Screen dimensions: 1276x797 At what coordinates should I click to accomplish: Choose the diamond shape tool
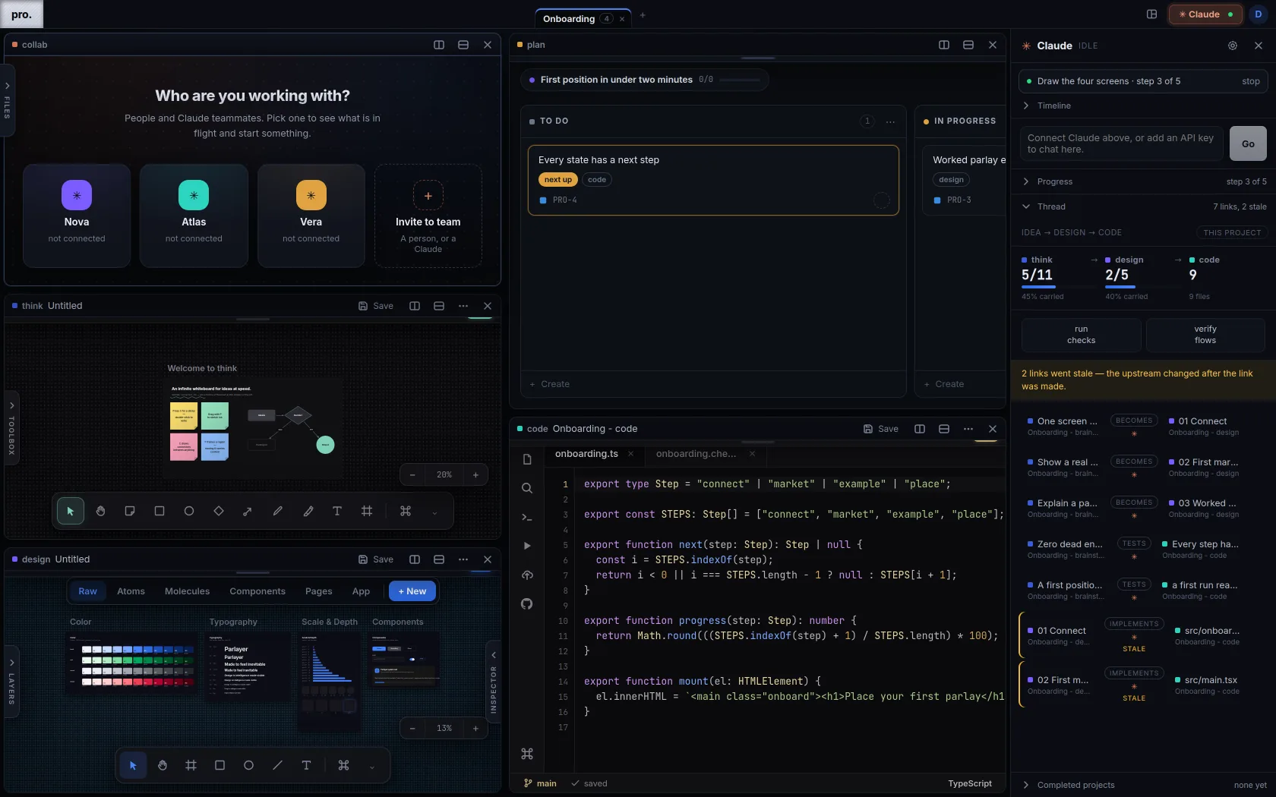(219, 512)
